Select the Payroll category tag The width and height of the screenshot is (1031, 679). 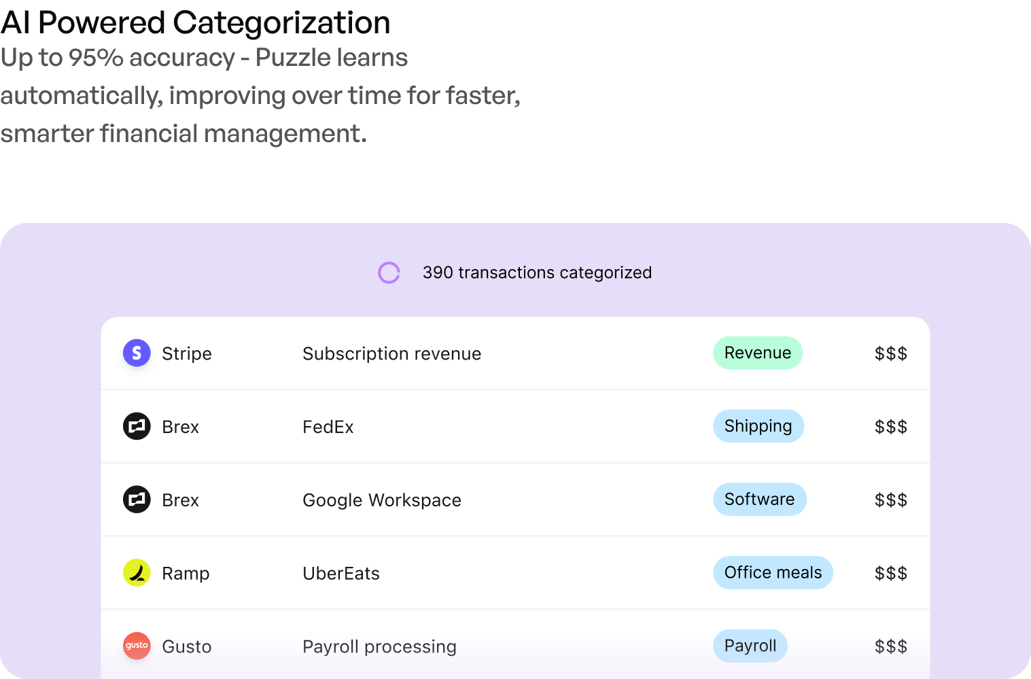click(x=750, y=646)
